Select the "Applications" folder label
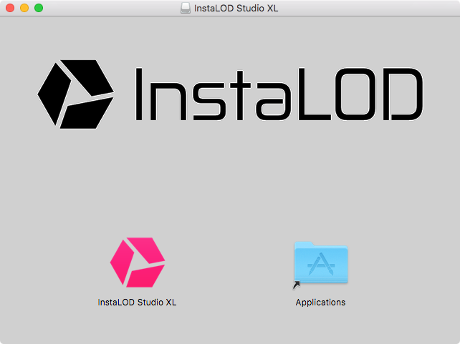This screenshot has height=344, width=460. 320,303
